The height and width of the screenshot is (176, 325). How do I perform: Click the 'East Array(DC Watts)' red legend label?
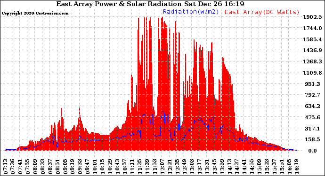click(262, 12)
